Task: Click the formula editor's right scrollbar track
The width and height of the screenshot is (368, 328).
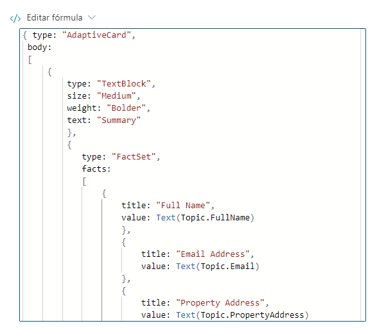Action: pyautogui.click(x=363, y=175)
